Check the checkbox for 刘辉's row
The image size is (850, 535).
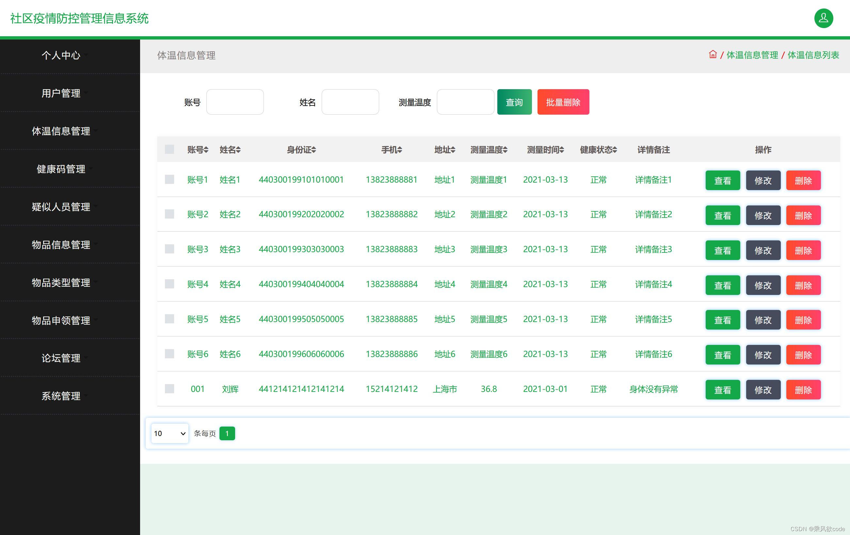pyautogui.click(x=169, y=389)
